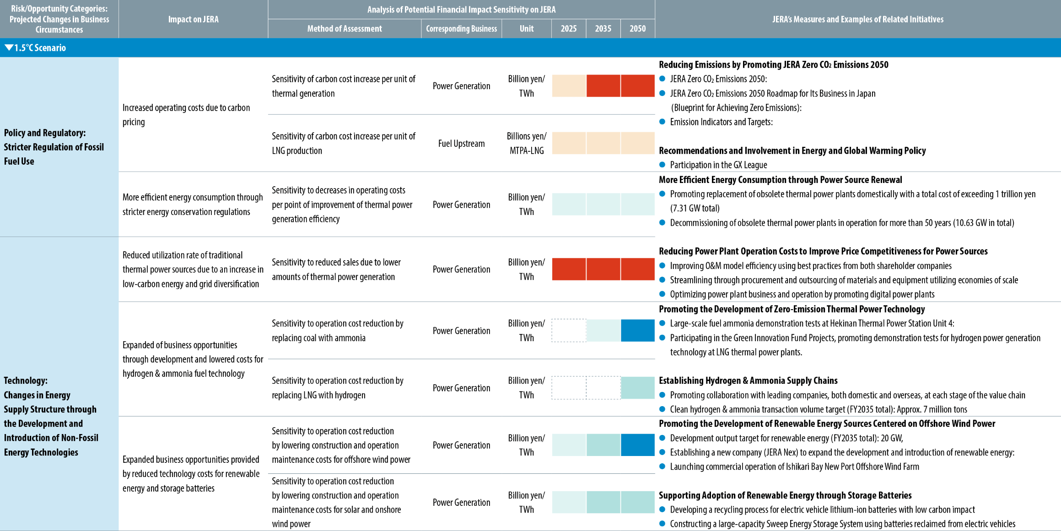Click the red 2035 carbon cost thermal swatch
This screenshot has height=531, width=1061.
603,86
